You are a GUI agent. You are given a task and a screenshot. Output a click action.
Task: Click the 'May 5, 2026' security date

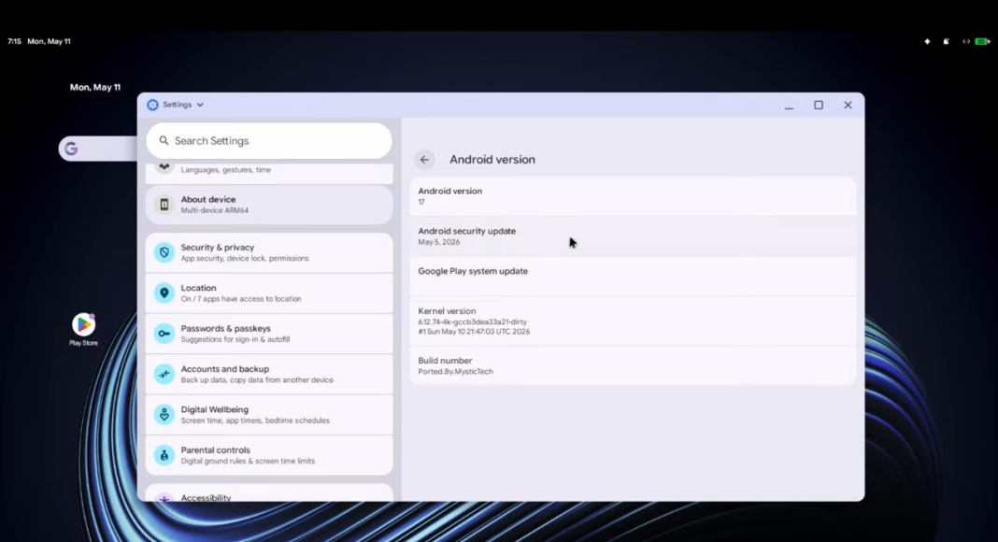(x=438, y=242)
